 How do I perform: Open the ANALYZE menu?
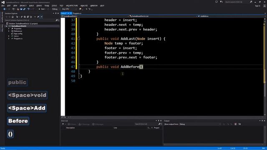point(84,5)
